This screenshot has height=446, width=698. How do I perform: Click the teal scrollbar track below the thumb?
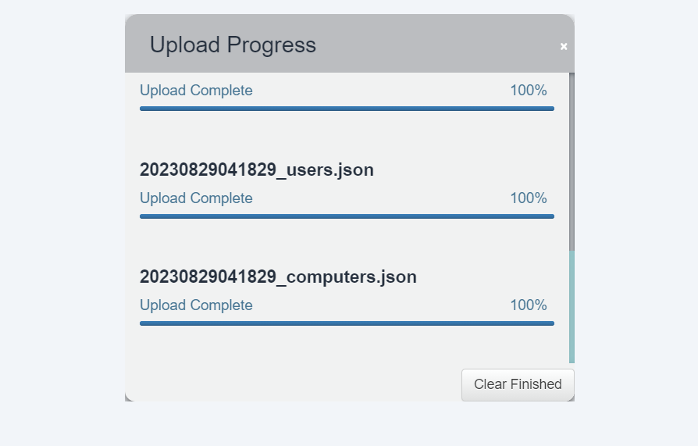572,307
